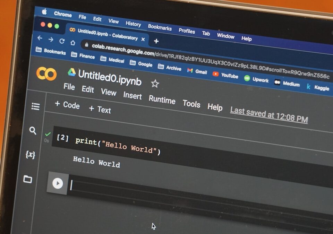This screenshot has height=234, width=333.
Task: Open a new browser tab with plus
Action: (x=156, y=41)
